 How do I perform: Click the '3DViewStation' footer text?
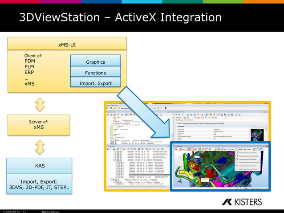[50, 212]
